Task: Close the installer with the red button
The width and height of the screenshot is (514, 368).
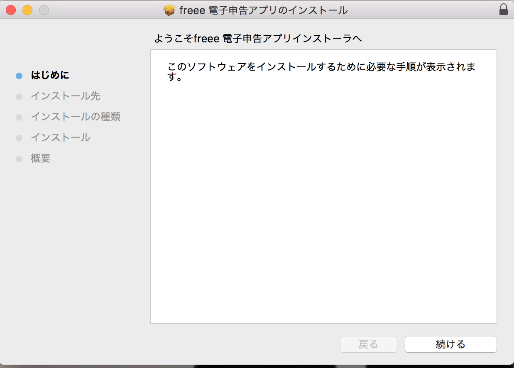Action: click(11, 10)
